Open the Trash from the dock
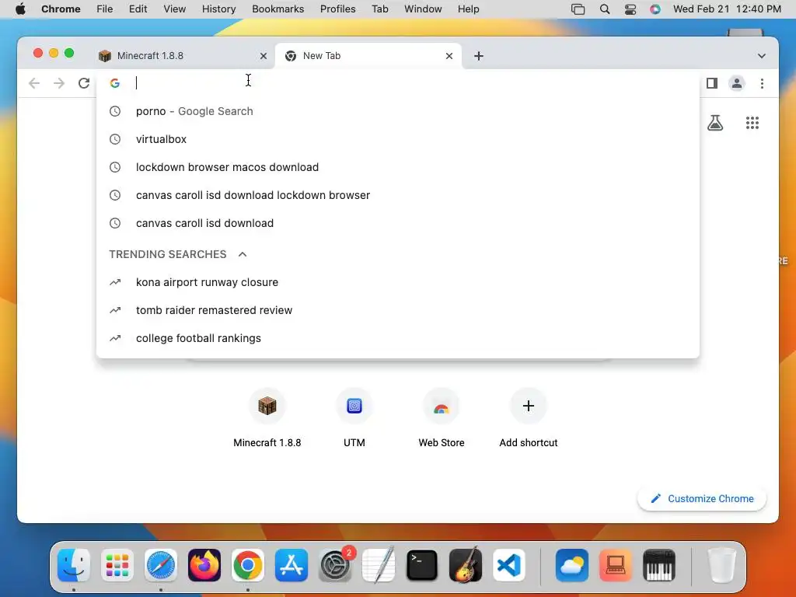Image resolution: width=796 pixels, height=597 pixels. [x=721, y=565]
